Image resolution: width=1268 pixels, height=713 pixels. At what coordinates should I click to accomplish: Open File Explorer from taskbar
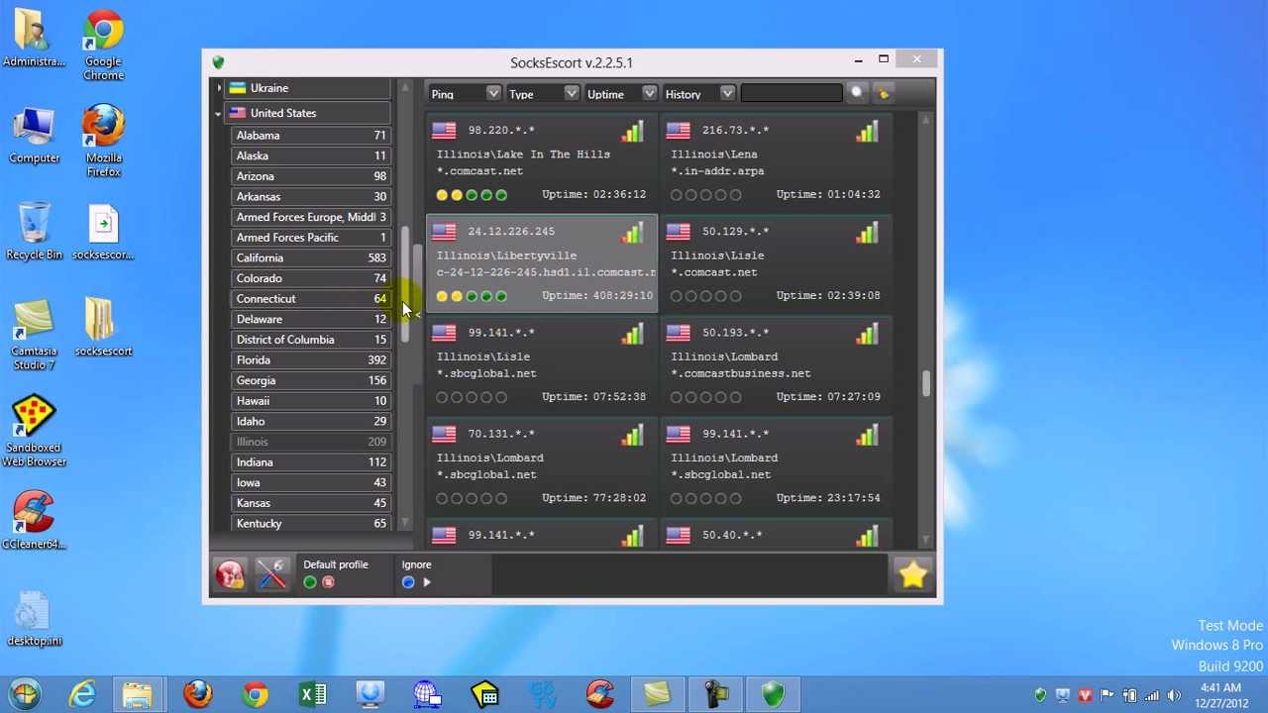pyautogui.click(x=139, y=694)
